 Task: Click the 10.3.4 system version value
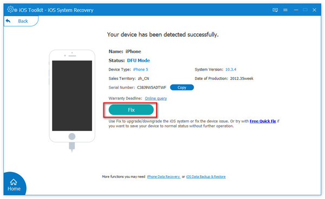[231, 70]
